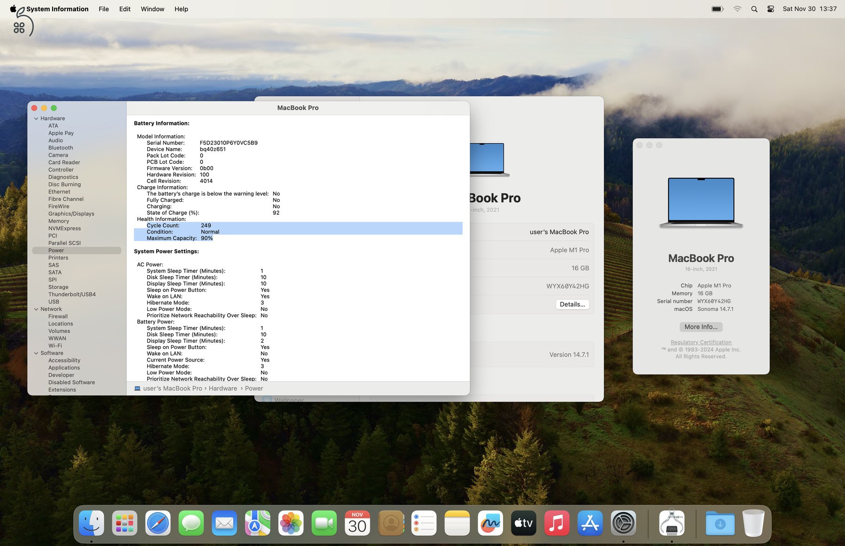845x546 pixels.
Task: Open Downloads folder in the Dock
Action: pos(720,523)
